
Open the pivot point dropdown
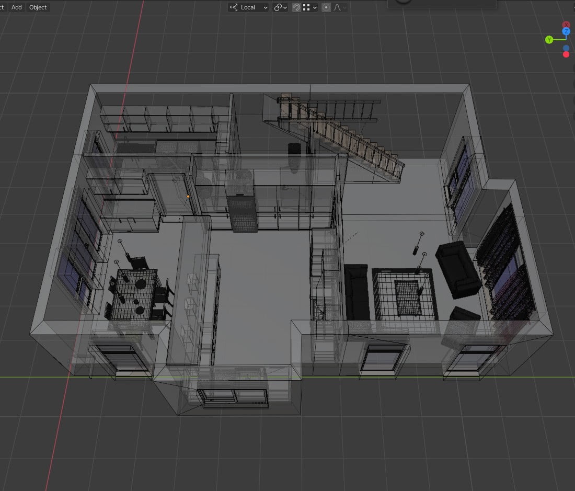pyautogui.click(x=281, y=7)
